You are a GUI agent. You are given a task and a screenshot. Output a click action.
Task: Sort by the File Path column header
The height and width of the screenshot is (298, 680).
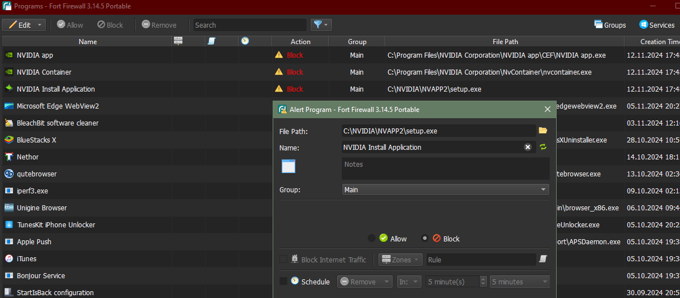505,41
